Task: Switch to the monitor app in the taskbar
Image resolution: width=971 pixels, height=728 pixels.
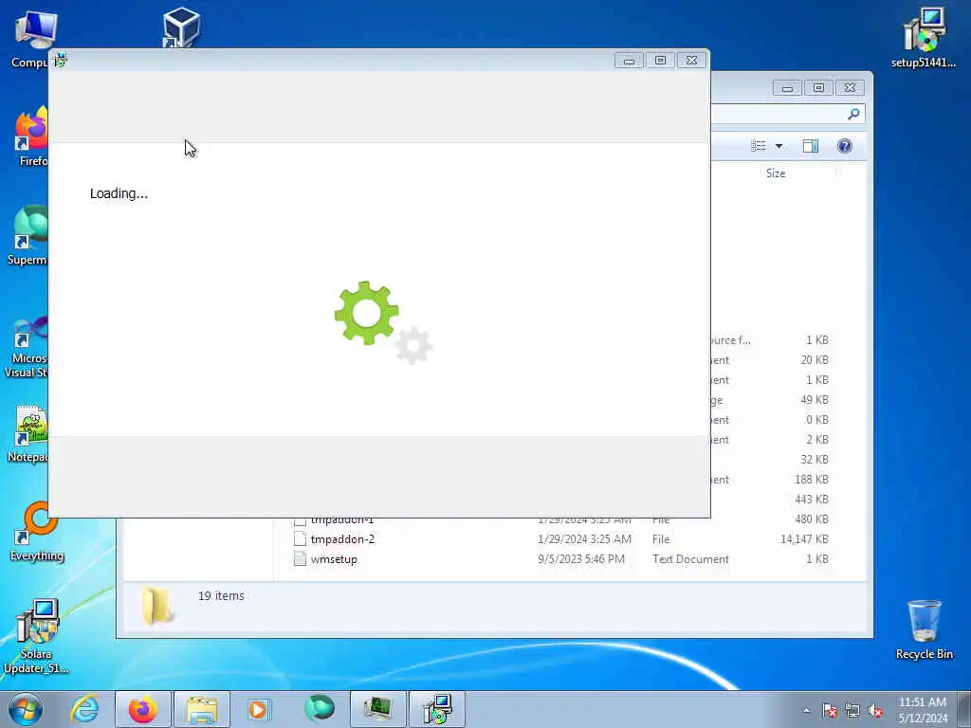Action: coord(377,709)
